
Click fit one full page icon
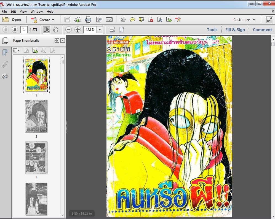pos(121,29)
